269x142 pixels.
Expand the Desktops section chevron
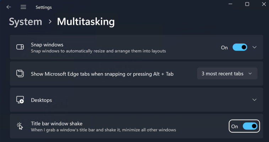pos(254,100)
